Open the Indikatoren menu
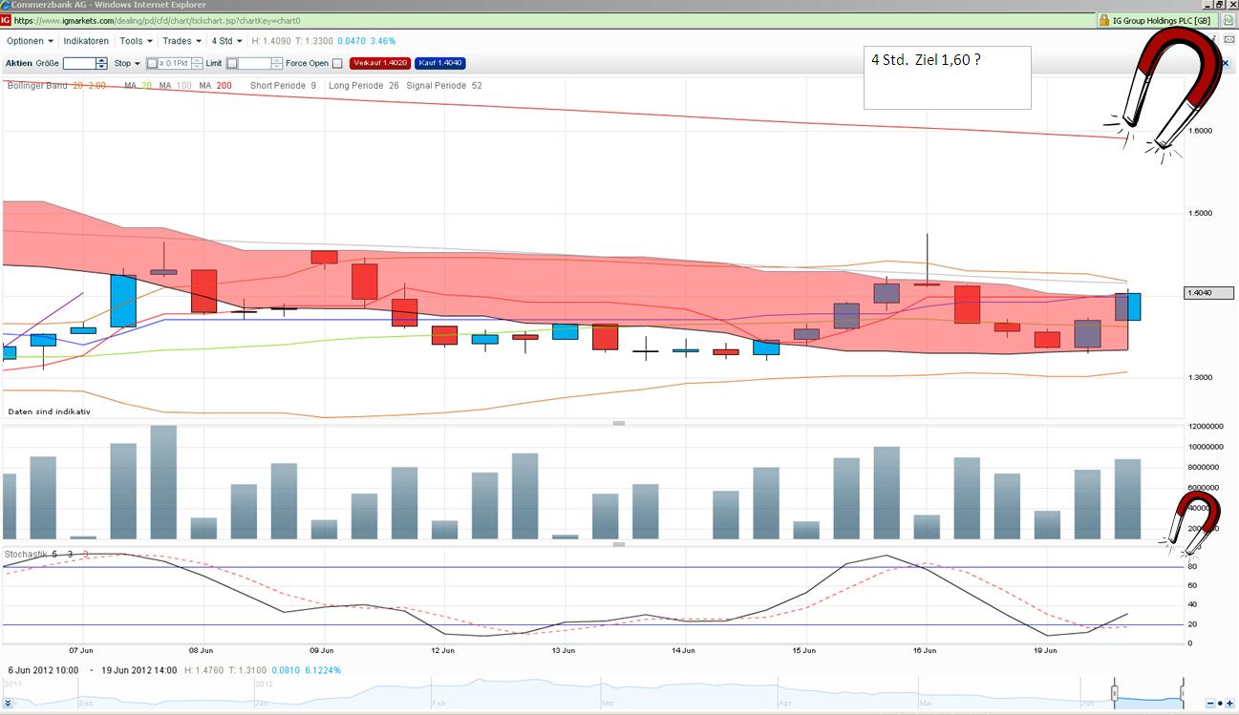This screenshot has width=1239, height=715. click(86, 41)
